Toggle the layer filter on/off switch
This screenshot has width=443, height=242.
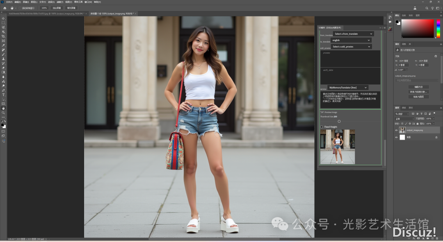tap(434, 113)
